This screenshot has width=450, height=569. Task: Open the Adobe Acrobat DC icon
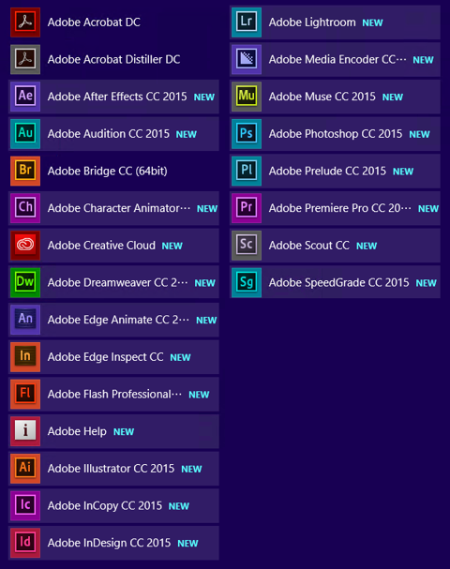25,22
